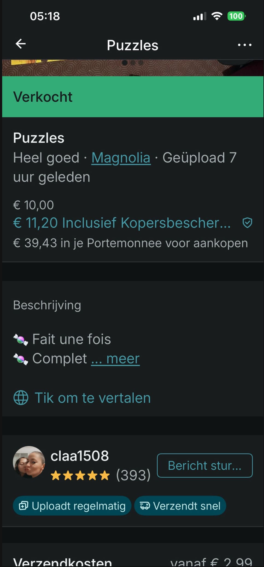The height and width of the screenshot is (567, 264).
Task: Tap the Uploadt regelmatig badge
Action: coord(72,506)
